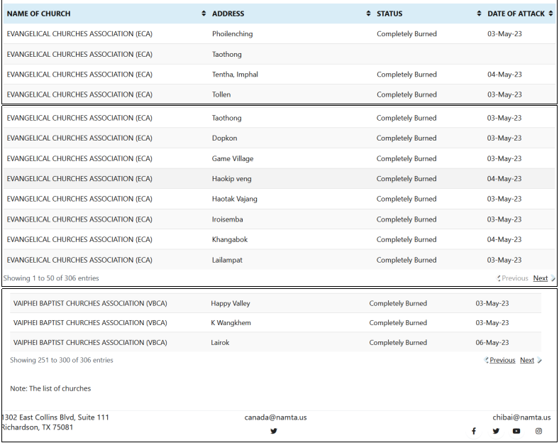559x443 pixels.
Task: Open the YouTube icon in the footer
Action: tap(516, 431)
